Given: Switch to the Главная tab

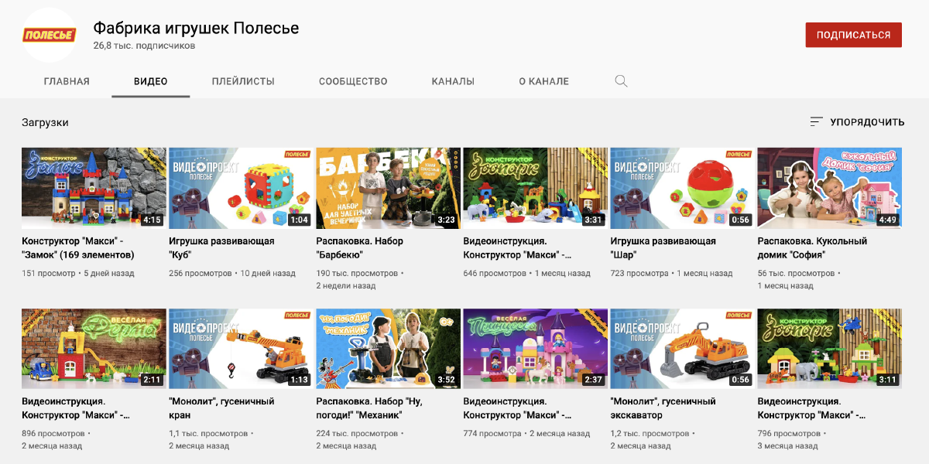Looking at the screenshot, I should point(67,81).
